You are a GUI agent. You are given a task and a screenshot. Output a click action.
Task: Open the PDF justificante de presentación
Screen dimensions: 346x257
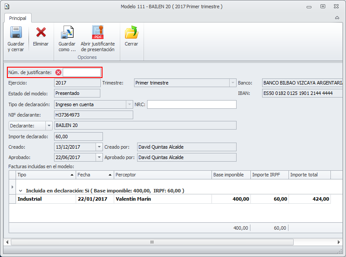point(98,33)
